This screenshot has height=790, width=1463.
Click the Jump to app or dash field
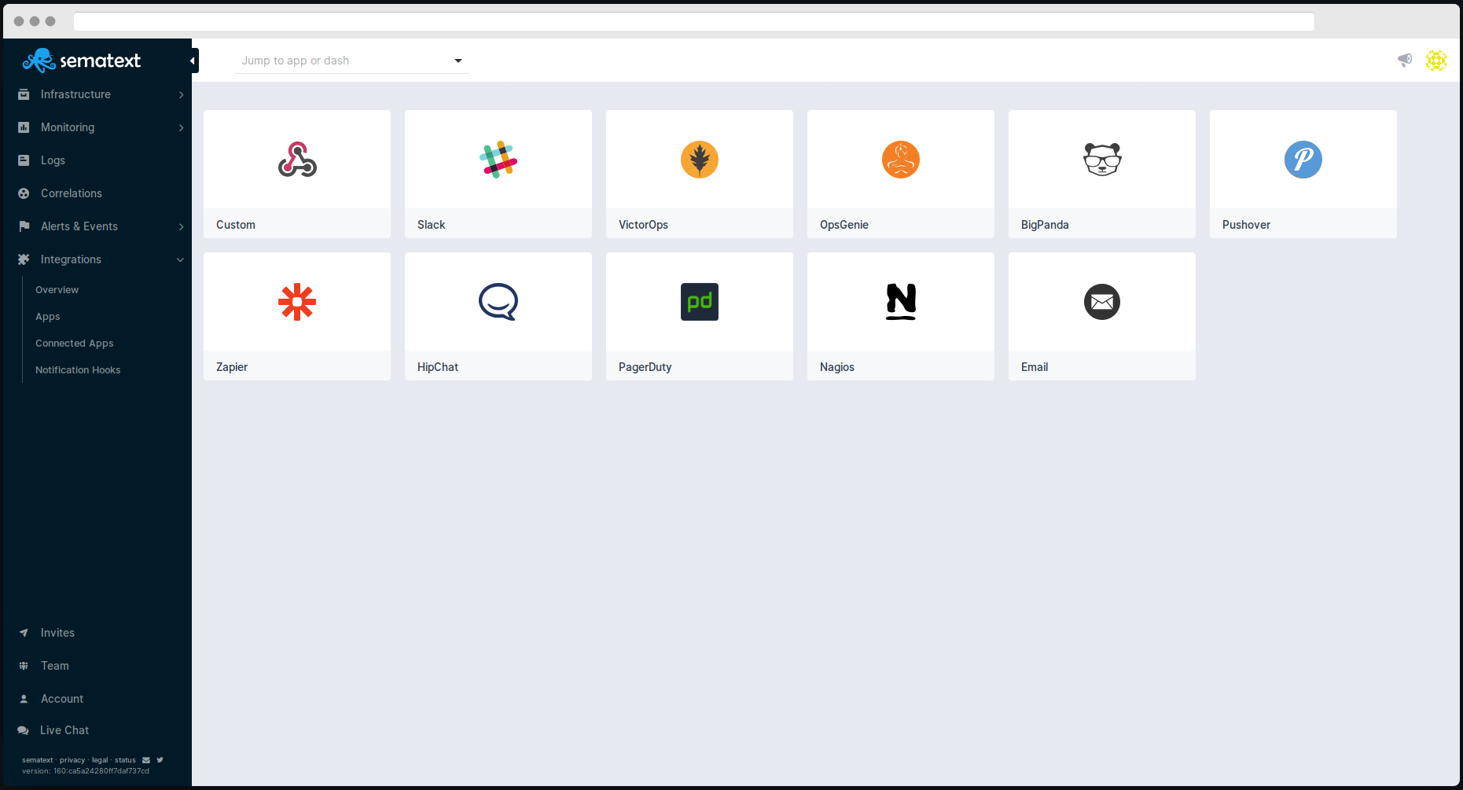(x=352, y=61)
